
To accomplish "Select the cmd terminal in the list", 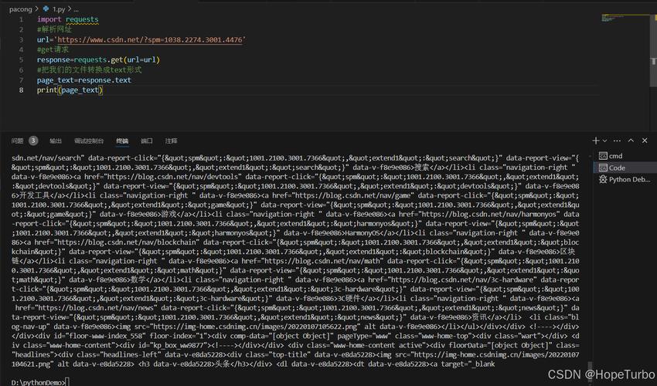I will 625,156.
